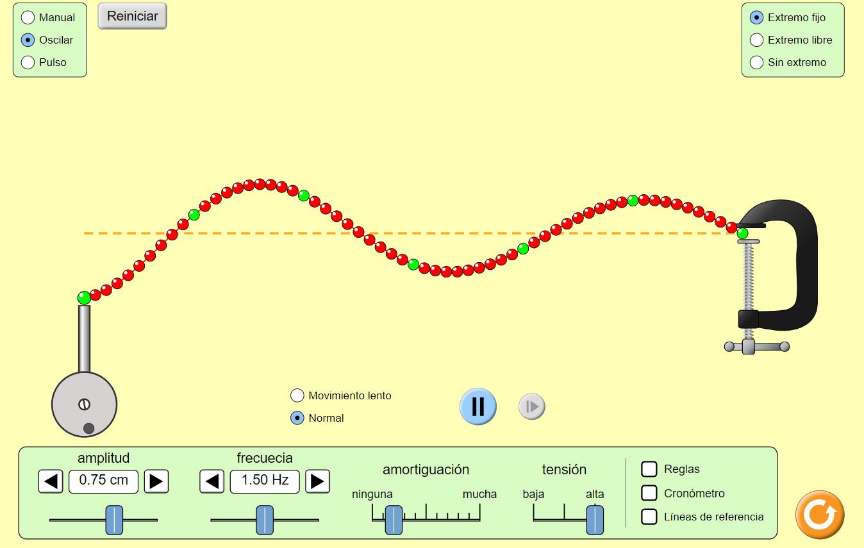Increase frecuecia with the right arrow

coord(317,481)
